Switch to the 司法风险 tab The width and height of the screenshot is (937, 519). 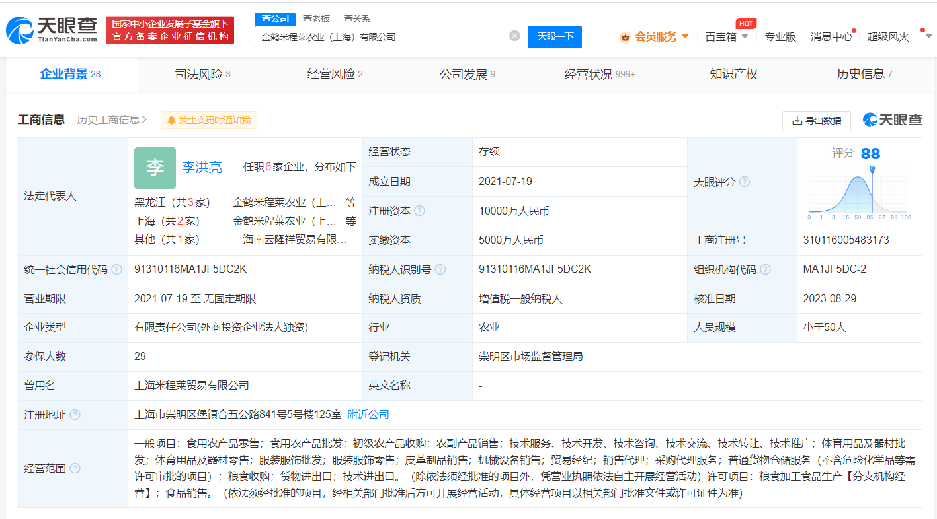(202, 74)
